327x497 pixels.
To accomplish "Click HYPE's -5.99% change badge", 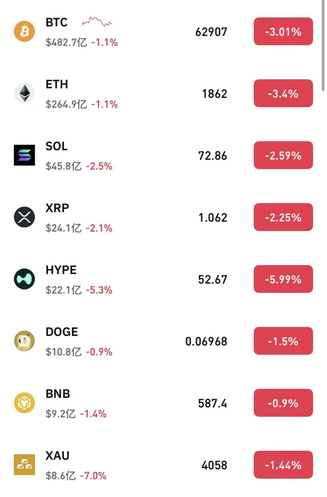I will [x=283, y=279].
